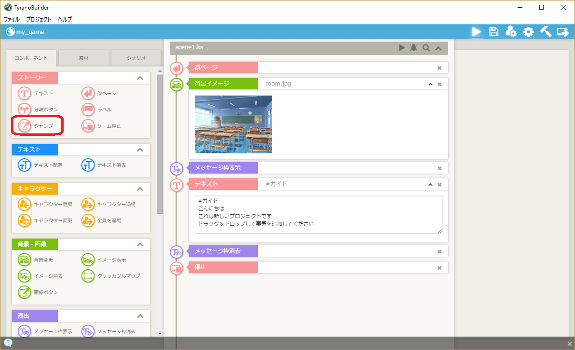Click the room.jpg classroom thumbnail

point(233,124)
